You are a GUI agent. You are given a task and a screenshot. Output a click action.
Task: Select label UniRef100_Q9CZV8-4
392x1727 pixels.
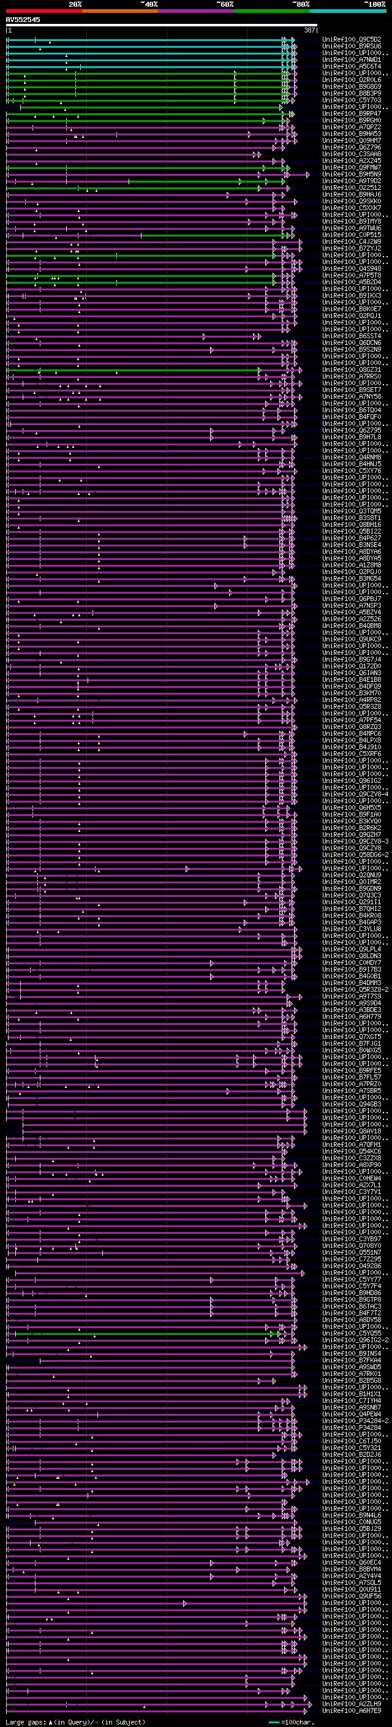tap(355, 795)
